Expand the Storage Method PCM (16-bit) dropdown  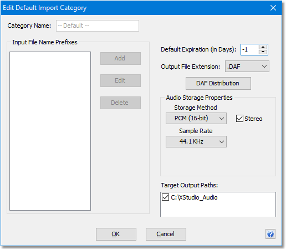click(x=196, y=118)
